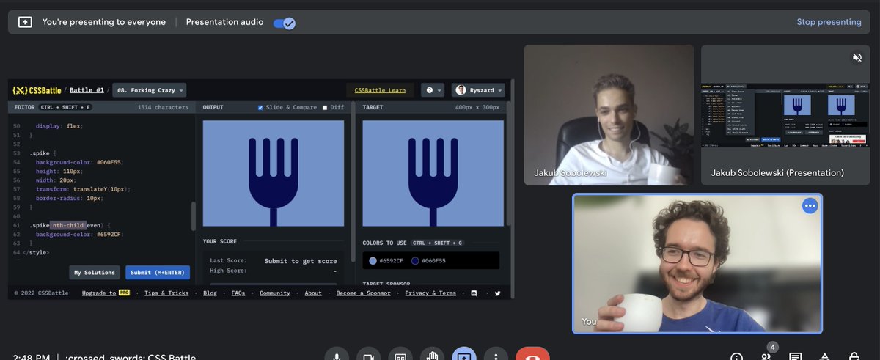The image size is (880, 360).
Task: Show the people panel with 4 badge
Action: 767,356
